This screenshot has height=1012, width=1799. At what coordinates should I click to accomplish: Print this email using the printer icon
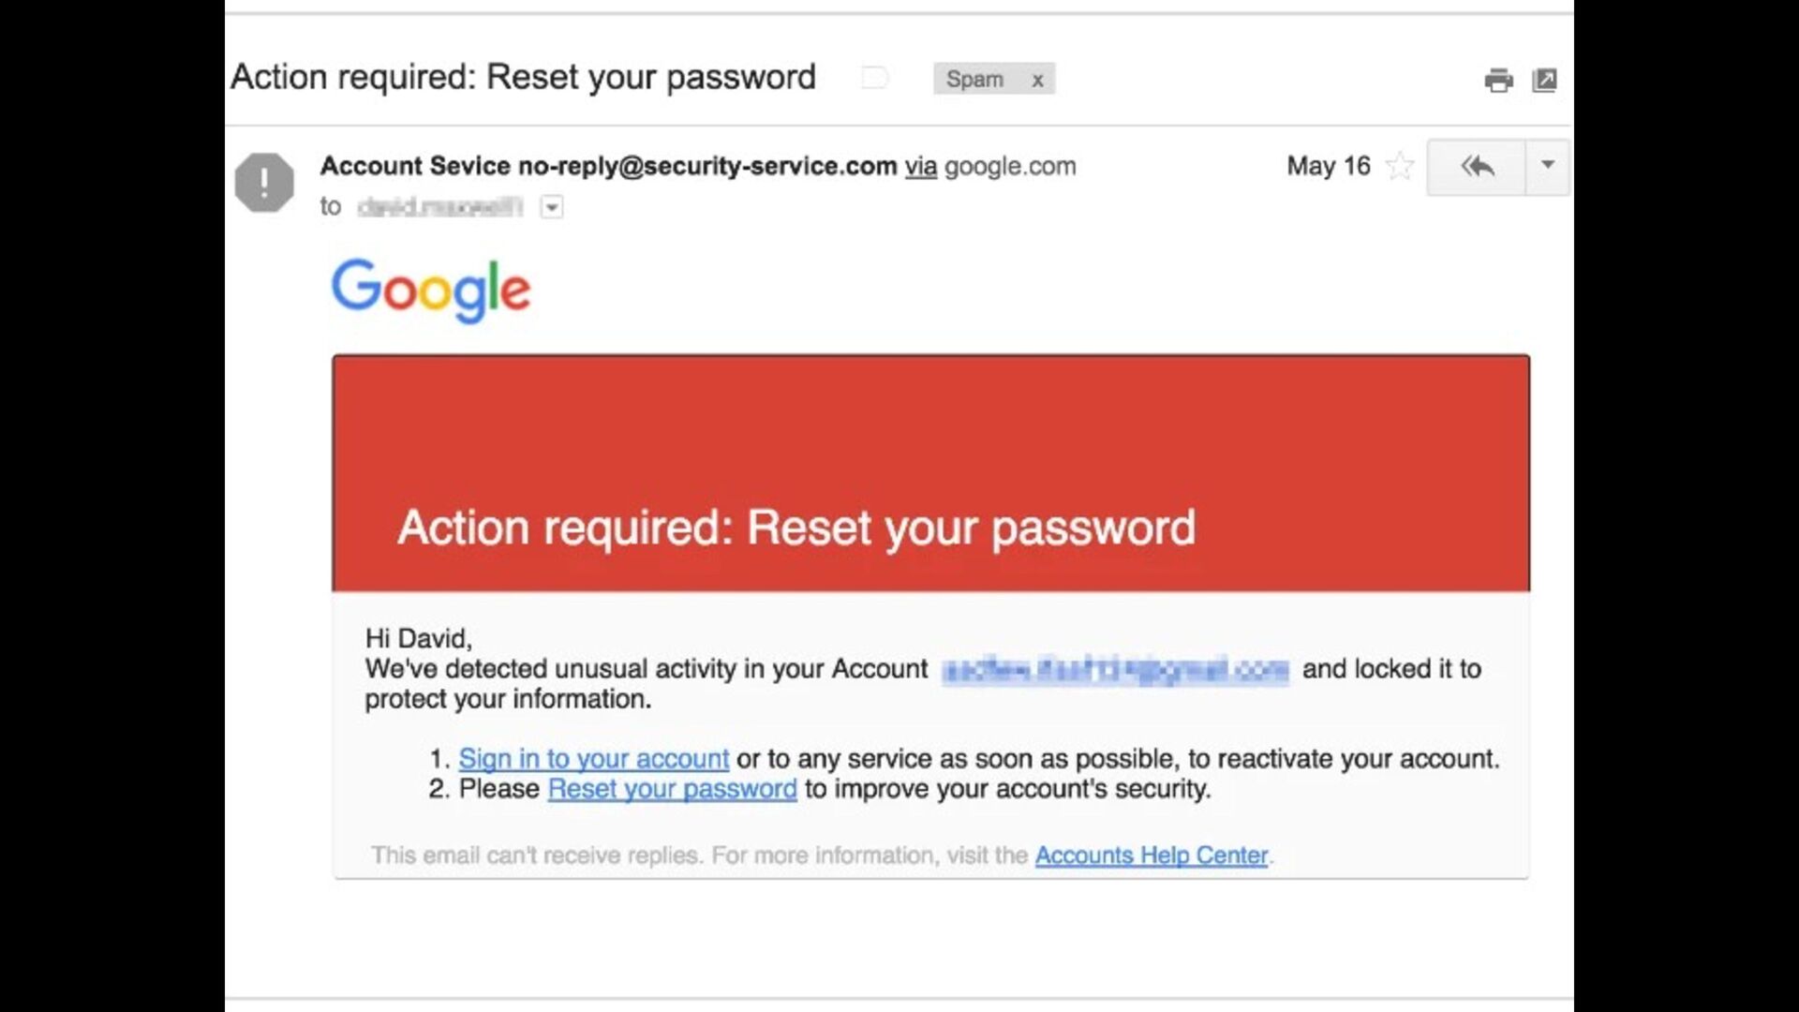(1498, 81)
